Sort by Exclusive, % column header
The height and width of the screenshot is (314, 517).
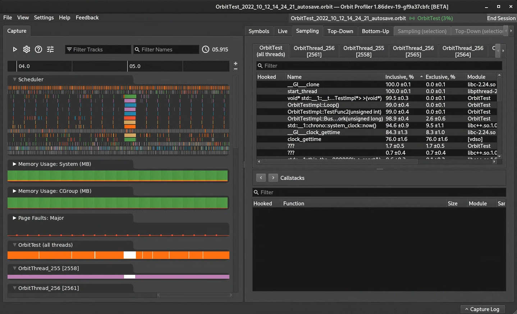pos(445,77)
